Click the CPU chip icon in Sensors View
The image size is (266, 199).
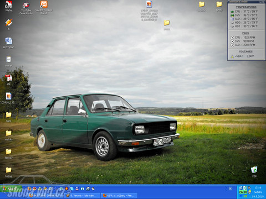(232, 12)
